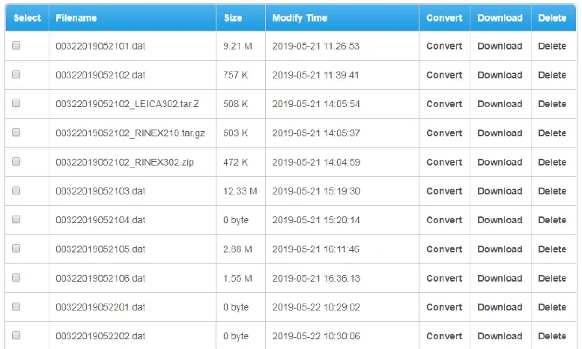Delete the LEICA302.tar.Z archive
The image size is (582, 349).
pyautogui.click(x=552, y=104)
